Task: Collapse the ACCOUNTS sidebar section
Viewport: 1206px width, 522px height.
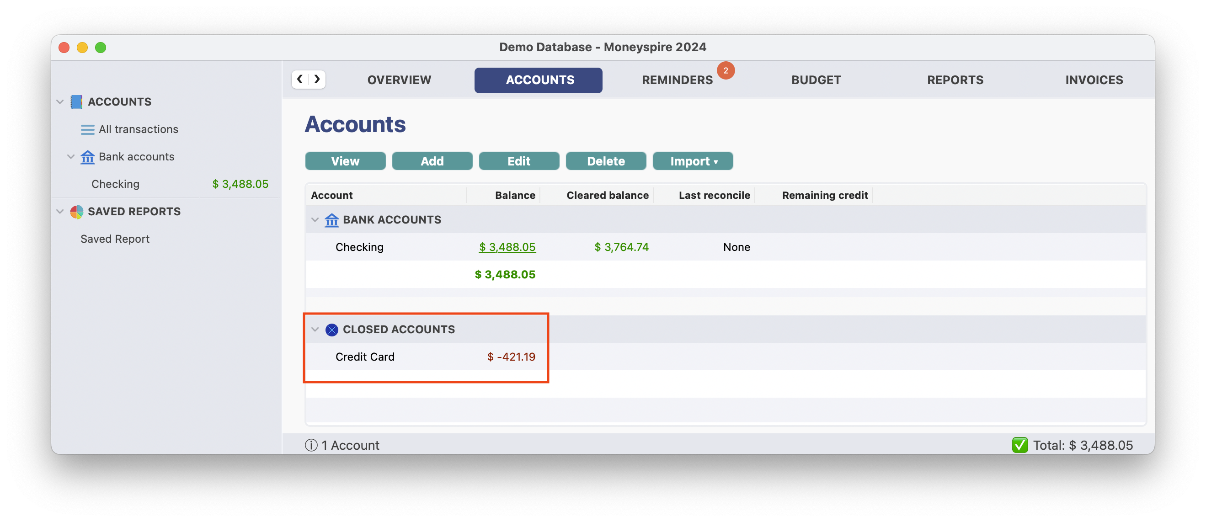Action: point(60,101)
